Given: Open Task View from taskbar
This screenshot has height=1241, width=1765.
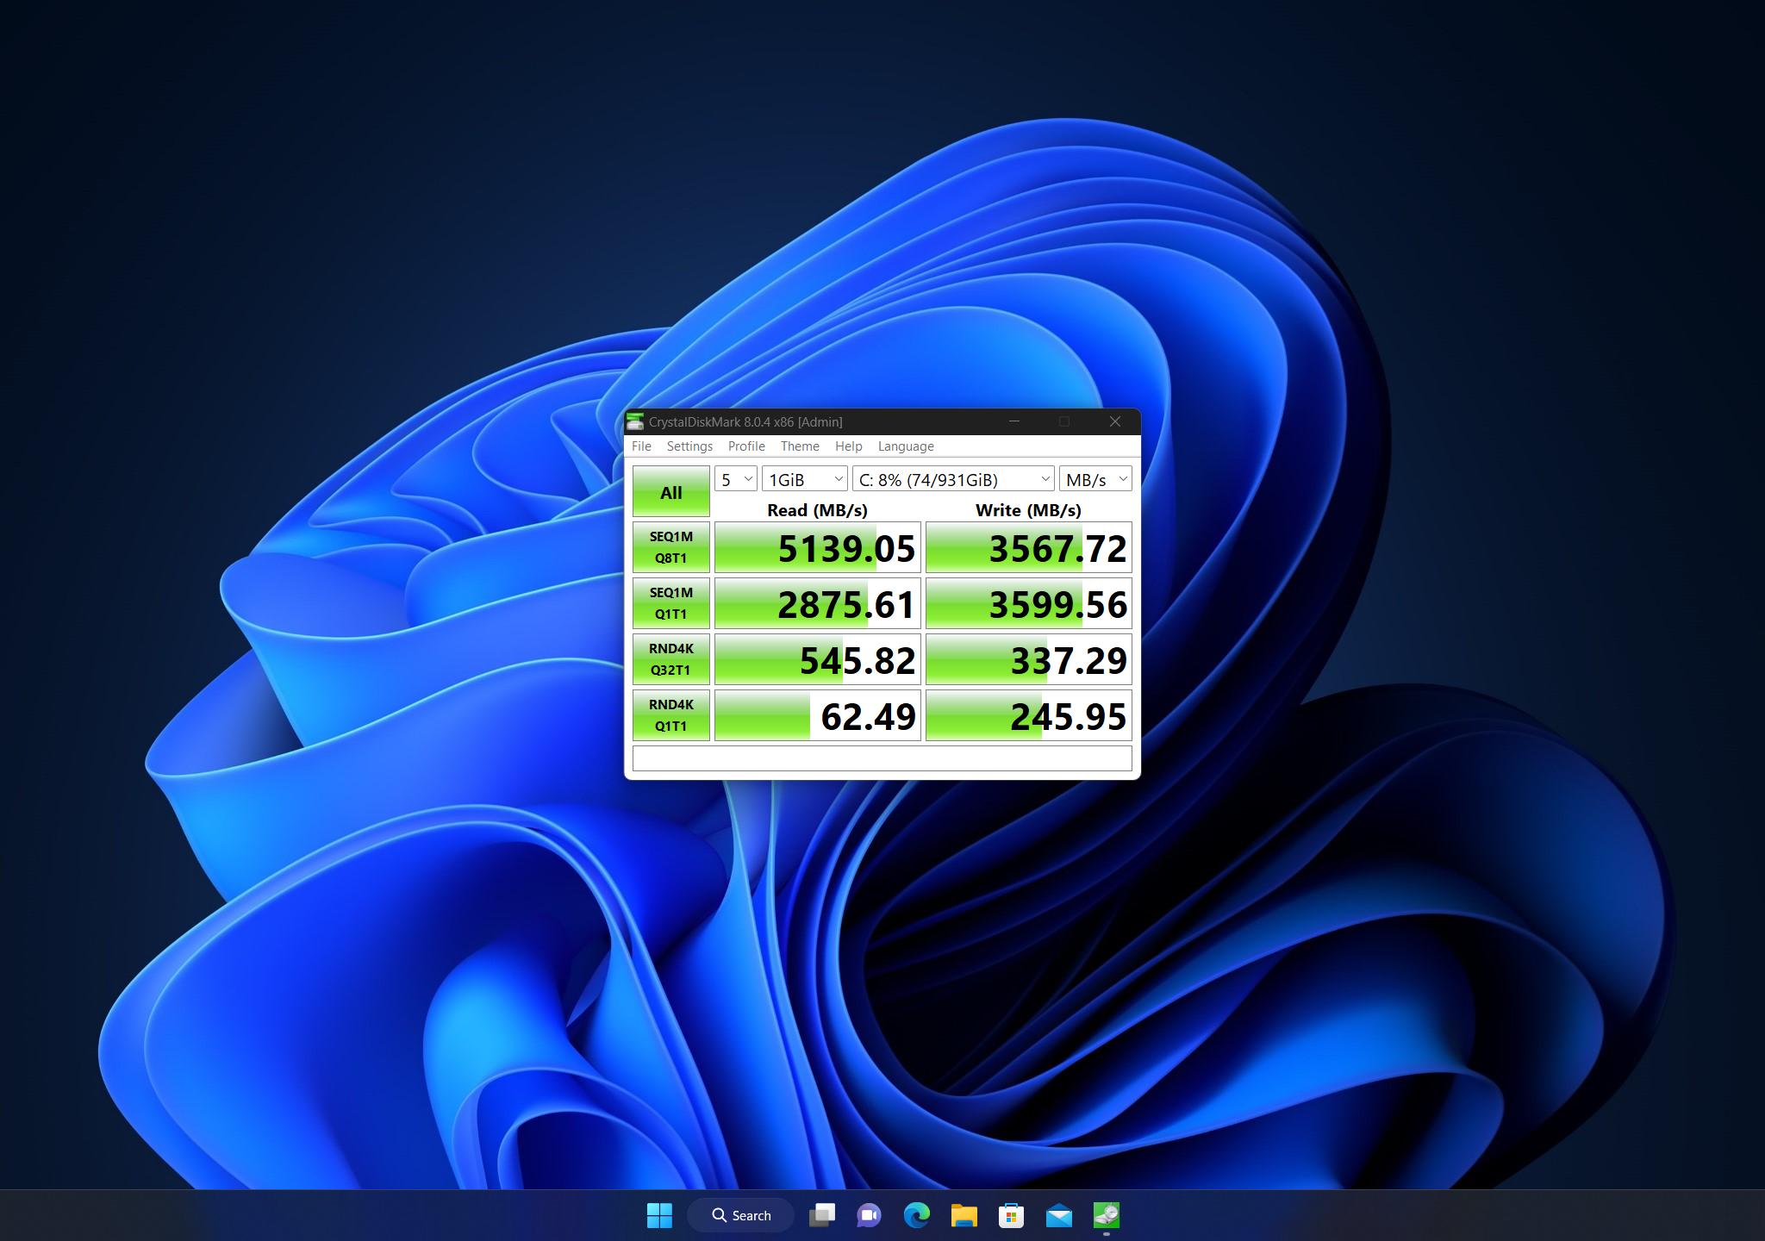Looking at the screenshot, I should click(822, 1215).
